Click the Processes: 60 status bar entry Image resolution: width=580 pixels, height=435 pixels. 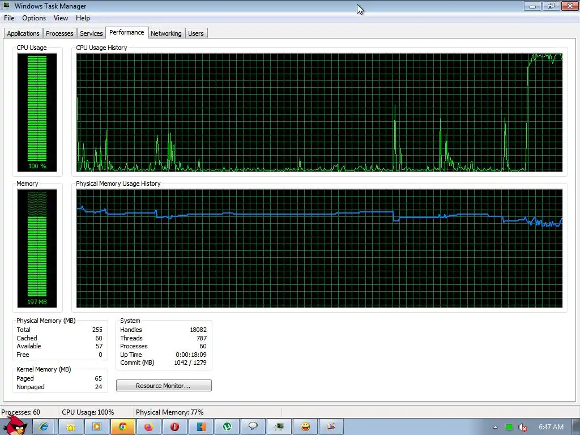(21, 412)
